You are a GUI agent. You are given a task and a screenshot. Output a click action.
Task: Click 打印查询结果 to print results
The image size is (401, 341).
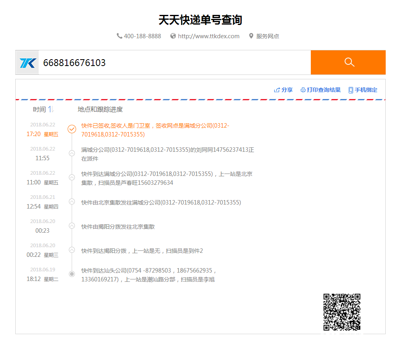(x=324, y=90)
